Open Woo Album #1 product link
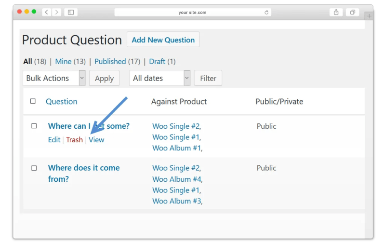Screen dimensions: 385x242 coord(176,148)
